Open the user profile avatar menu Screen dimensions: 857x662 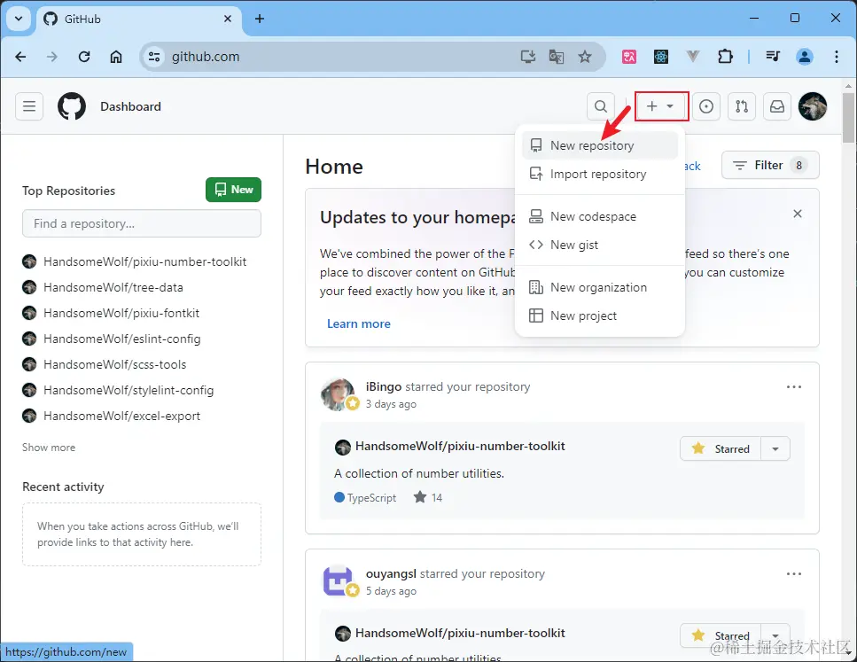point(813,106)
